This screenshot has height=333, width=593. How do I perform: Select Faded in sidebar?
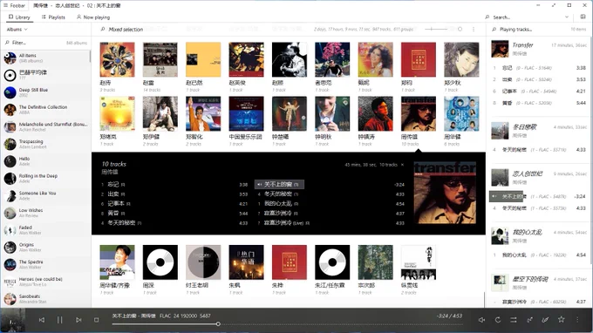45,230
